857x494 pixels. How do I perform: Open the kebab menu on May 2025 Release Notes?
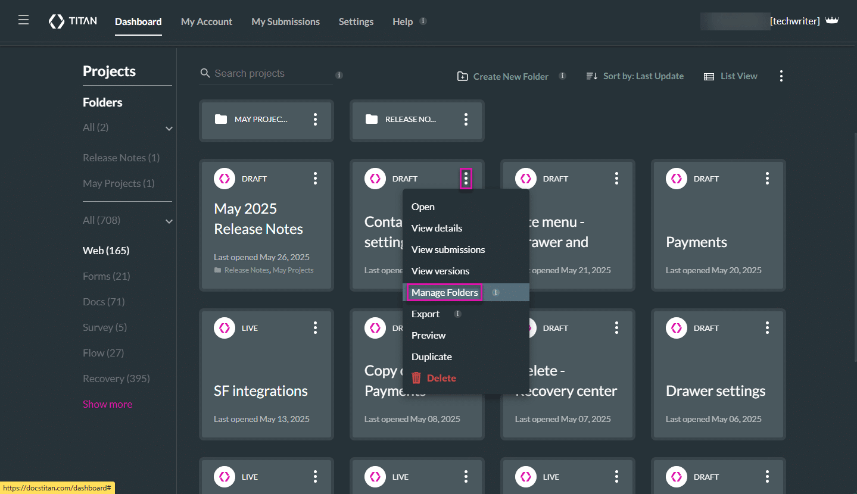[x=315, y=178]
